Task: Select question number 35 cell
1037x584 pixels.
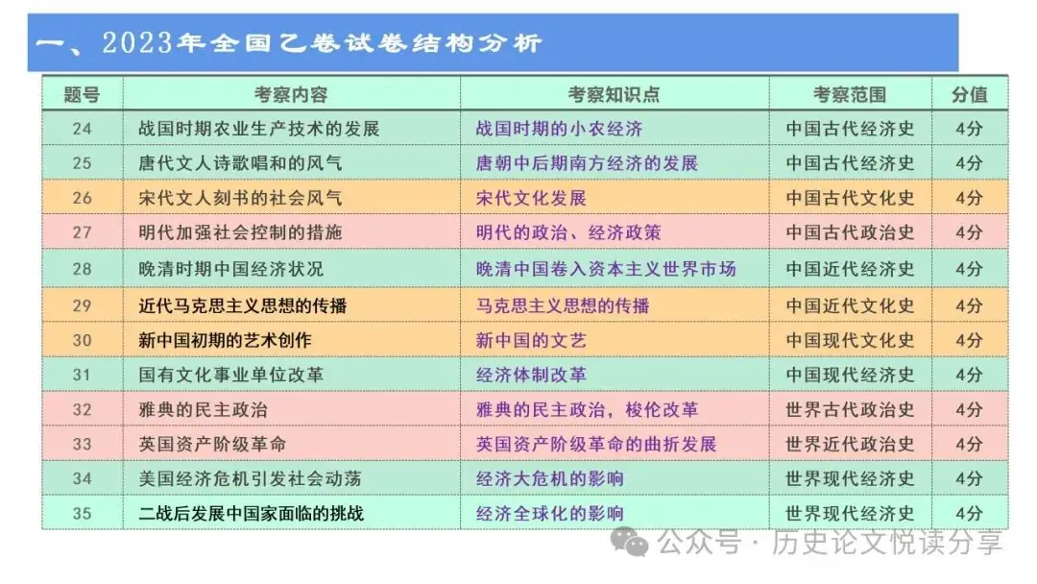Action: coord(82,513)
